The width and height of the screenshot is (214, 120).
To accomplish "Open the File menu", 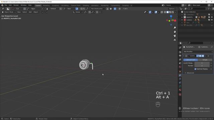I will [6, 5].
